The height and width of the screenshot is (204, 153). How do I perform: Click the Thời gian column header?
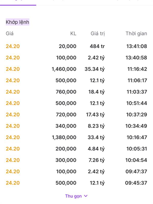(x=136, y=33)
